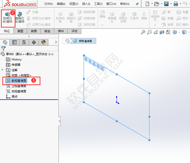Pin the menu bar with pushpin
The height and width of the screenshot is (163, 190).
[x=137, y=4]
